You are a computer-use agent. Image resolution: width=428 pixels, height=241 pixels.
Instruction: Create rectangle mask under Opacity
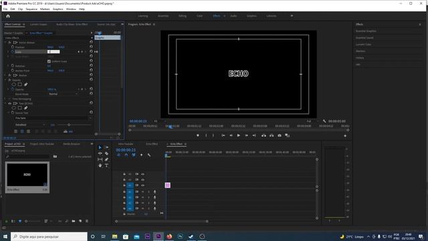[19, 84]
